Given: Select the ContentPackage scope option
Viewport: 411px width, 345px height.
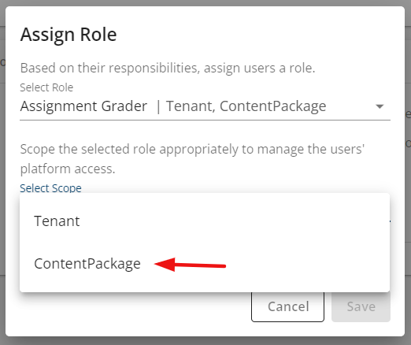Looking at the screenshot, I should [x=205, y=264].
